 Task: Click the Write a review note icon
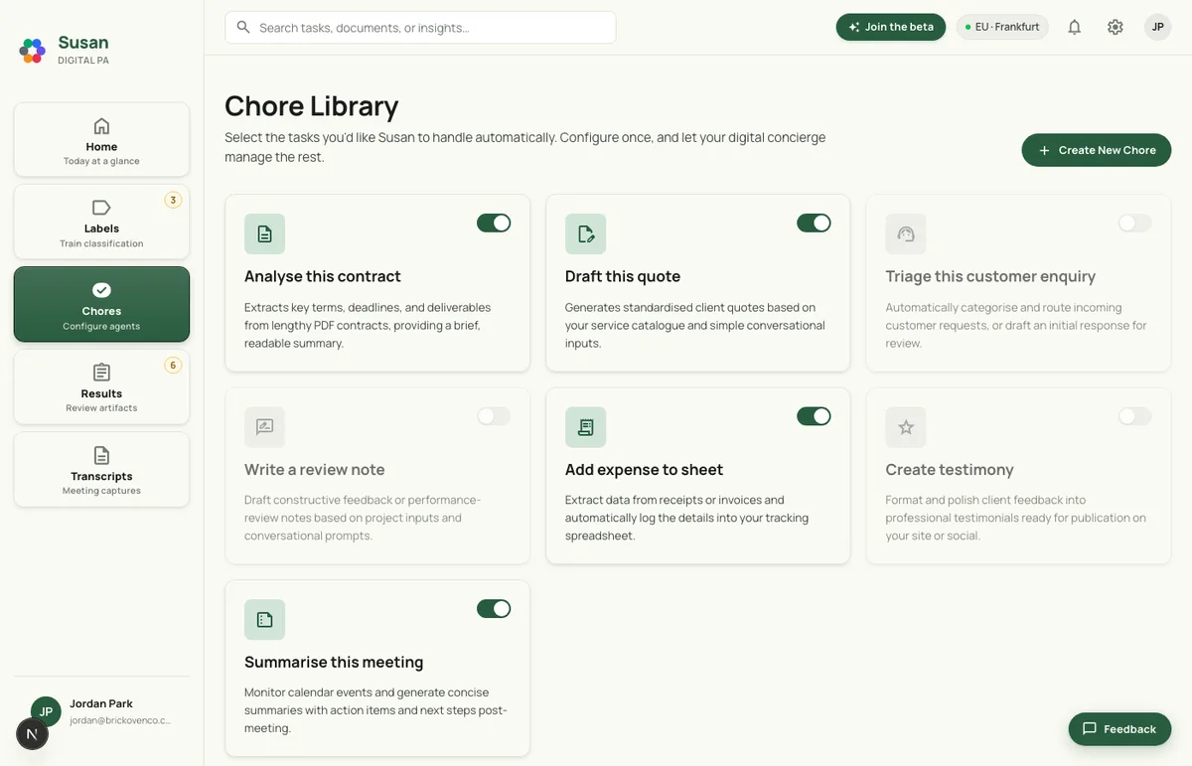tap(264, 427)
